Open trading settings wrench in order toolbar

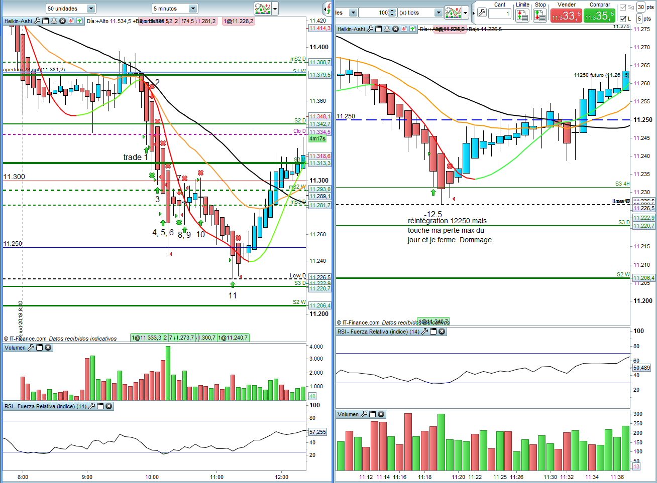click(481, 13)
